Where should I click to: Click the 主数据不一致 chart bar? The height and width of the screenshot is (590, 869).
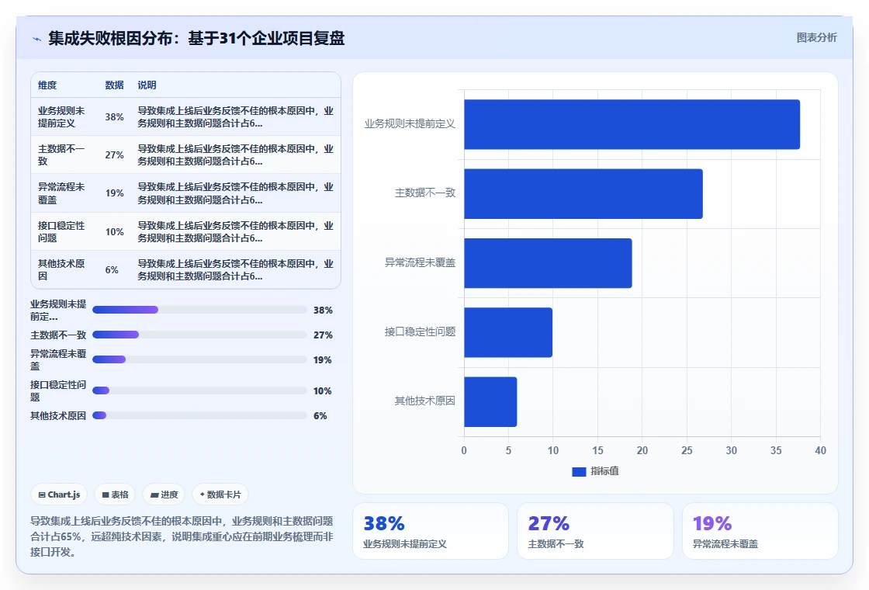[x=583, y=193]
